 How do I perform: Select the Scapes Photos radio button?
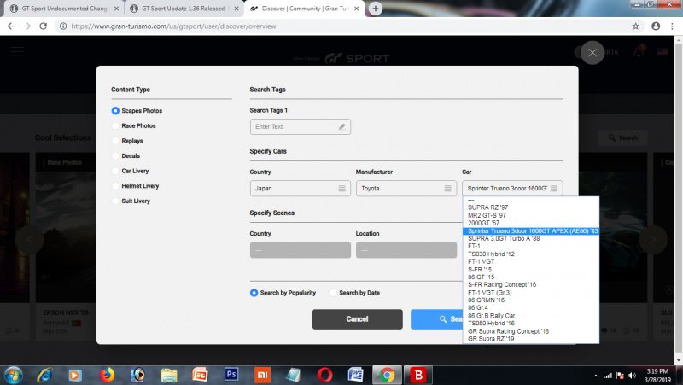coord(115,111)
